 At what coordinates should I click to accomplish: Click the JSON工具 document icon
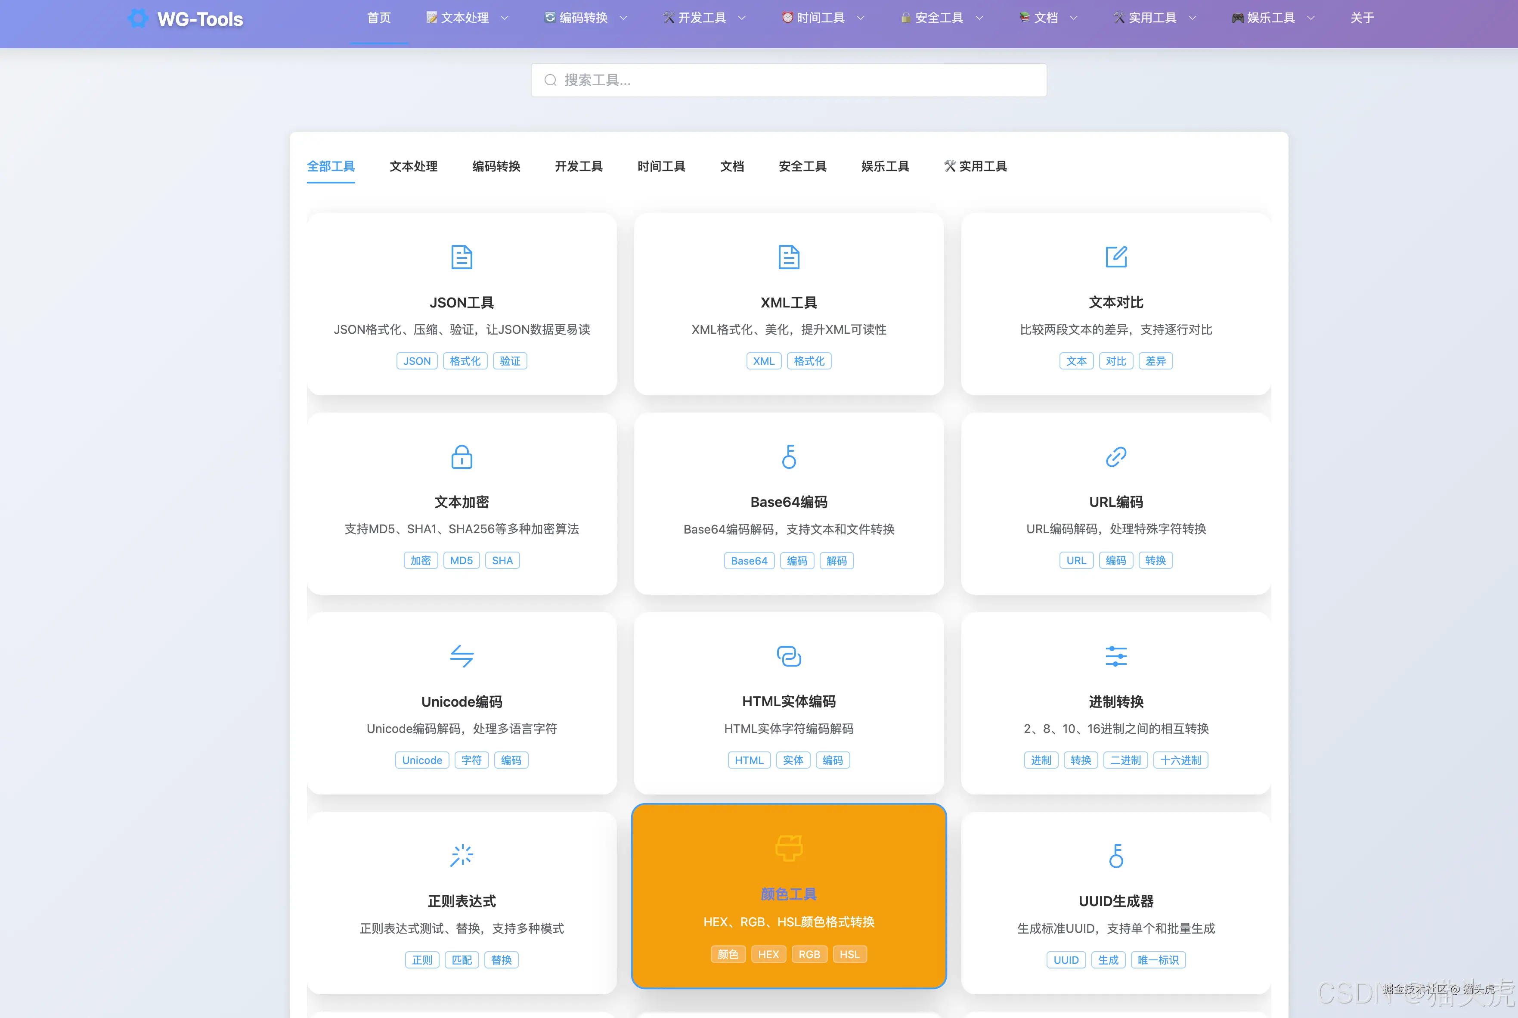(x=462, y=257)
